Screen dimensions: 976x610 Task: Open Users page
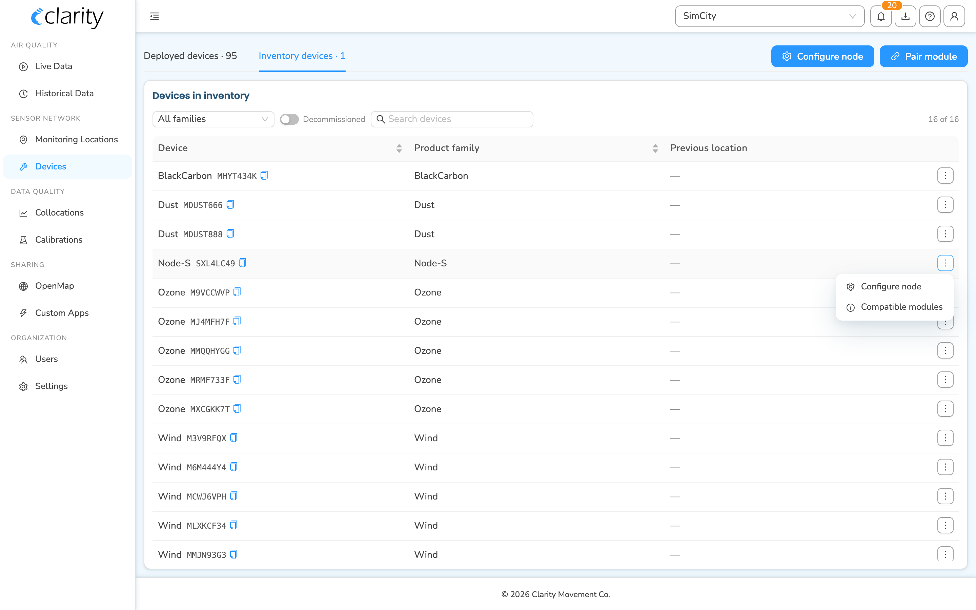click(x=67, y=359)
